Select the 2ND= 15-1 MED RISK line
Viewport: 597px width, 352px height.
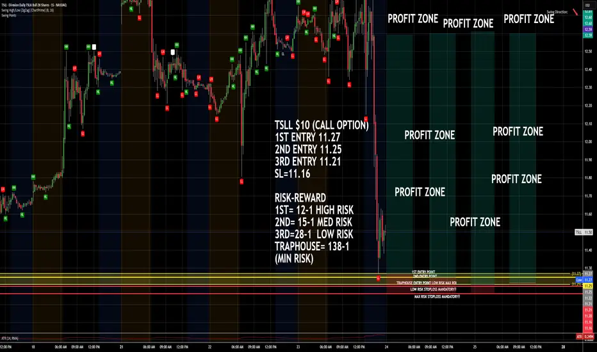coord(313,222)
